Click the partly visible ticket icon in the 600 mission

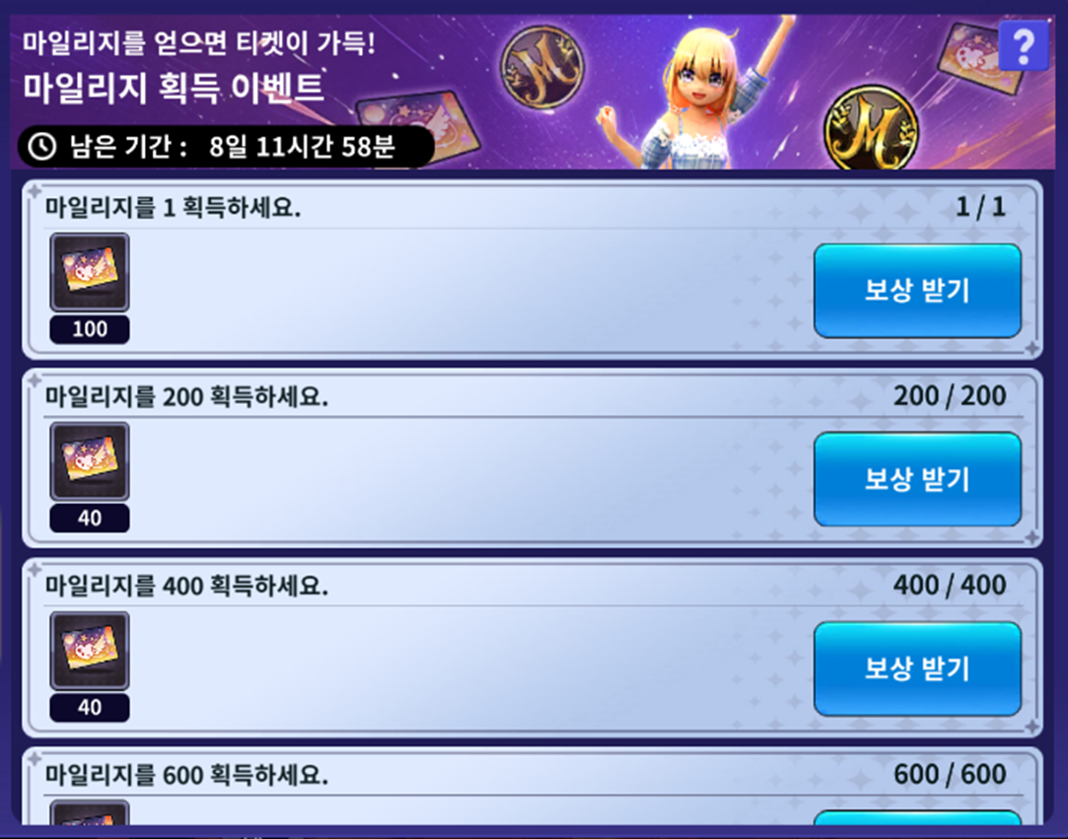coord(89,813)
